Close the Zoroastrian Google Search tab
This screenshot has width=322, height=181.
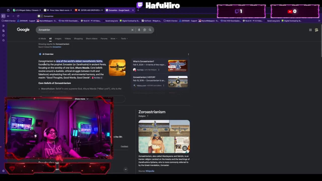(x=133, y=10)
